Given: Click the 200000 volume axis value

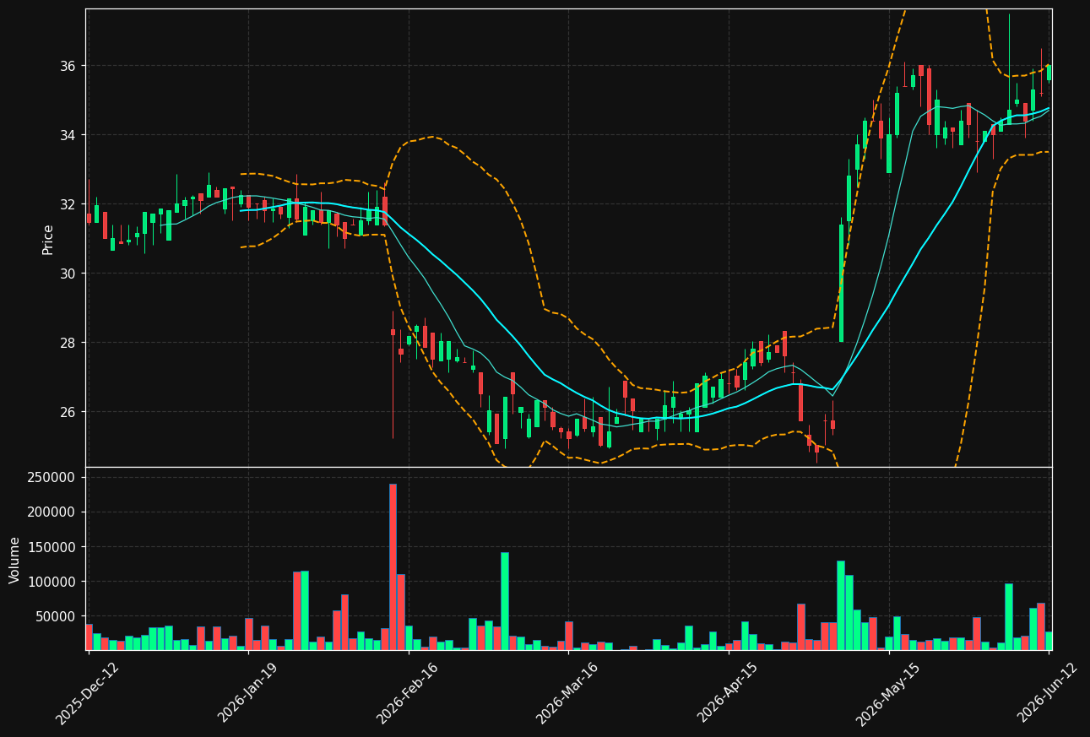Looking at the screenshot, I should click(x=52, y=512).
